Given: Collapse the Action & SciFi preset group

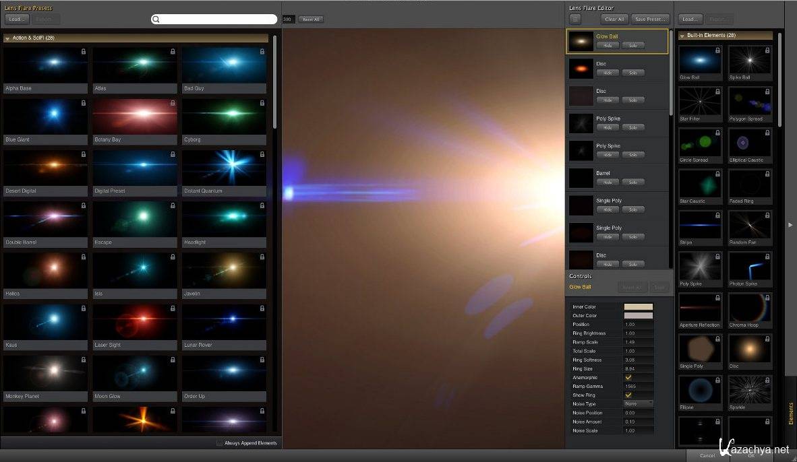Looking at the screenshot, I should pyautogui.click(x=7, y=38).
